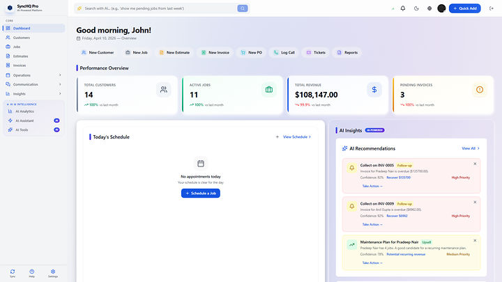Expand the Communication sidebar section
The width and height of the screenshot is (502, 282).
pyautogui.click(x=34, y=84)
